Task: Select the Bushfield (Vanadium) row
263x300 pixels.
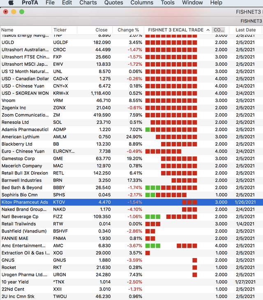Action: tap(131, 231)
